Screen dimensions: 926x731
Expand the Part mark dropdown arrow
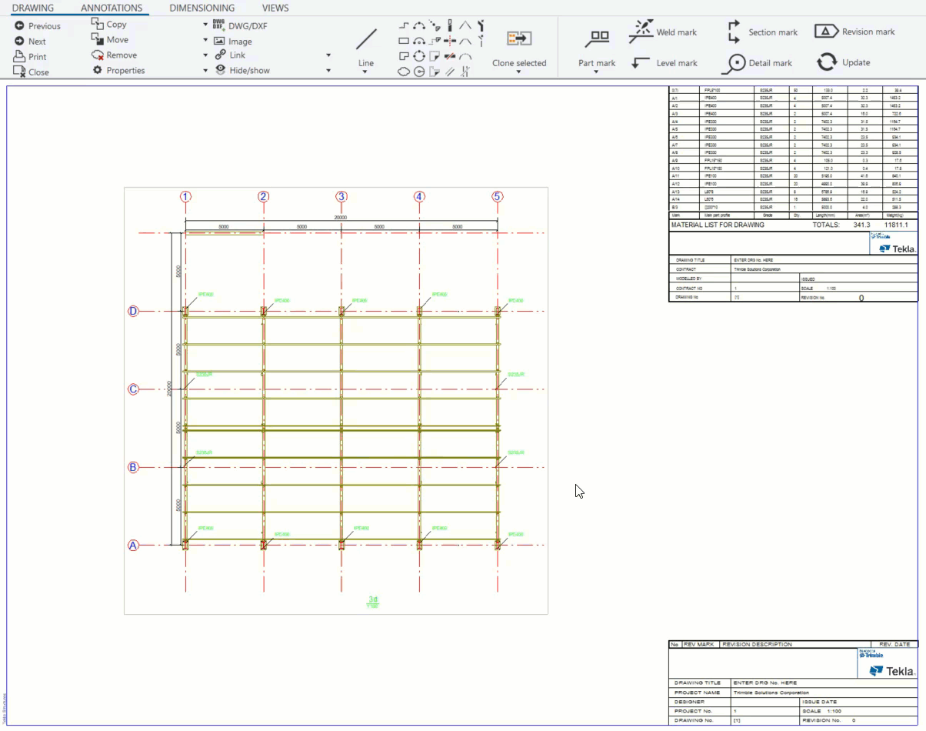point(597,73)
